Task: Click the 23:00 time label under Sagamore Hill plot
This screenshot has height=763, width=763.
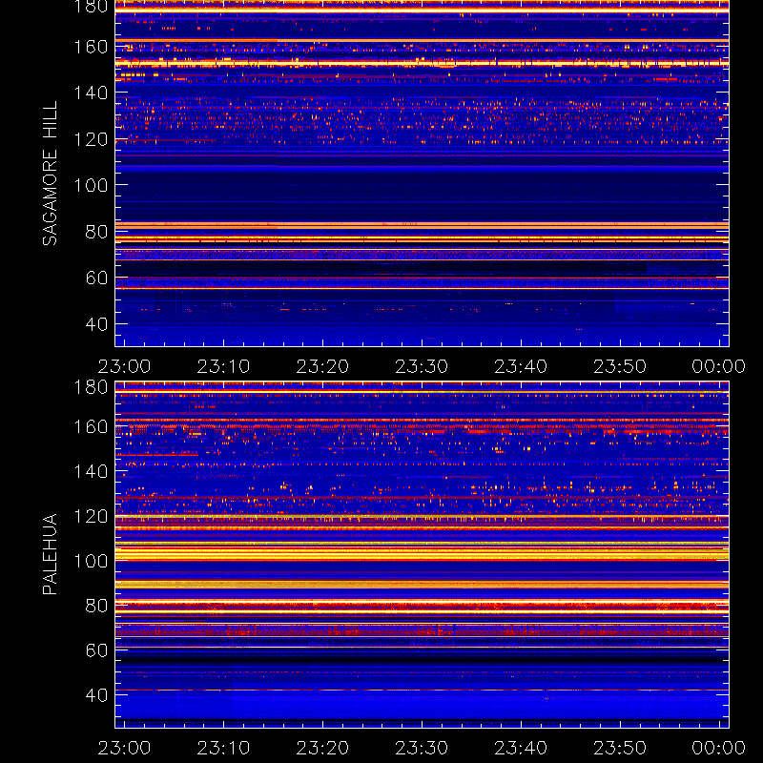Action: pos(125,366)
